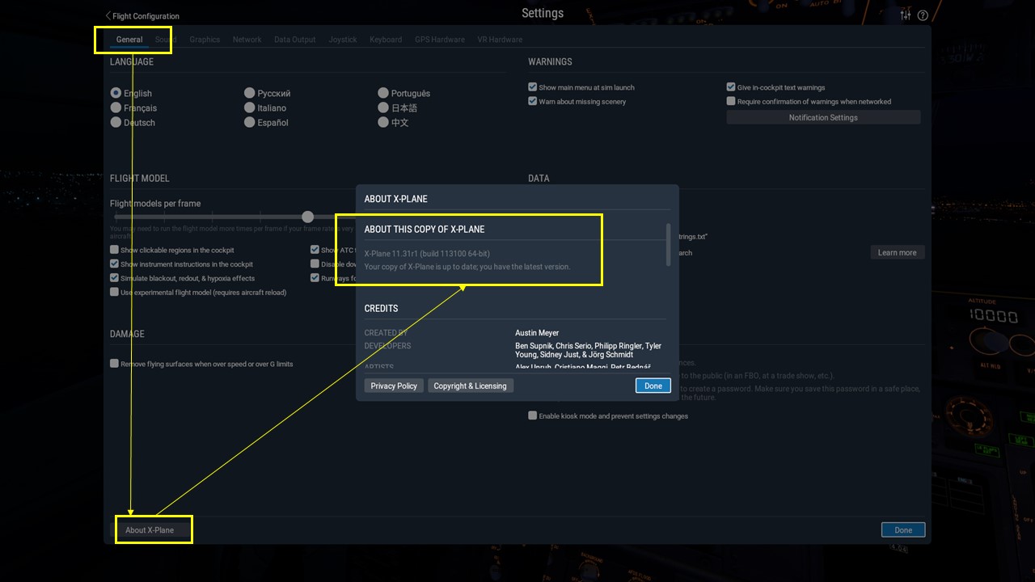The height and width of the screenshot is (582, 1035).
Task: Open Notification Settings
Action: click(823, 117)
